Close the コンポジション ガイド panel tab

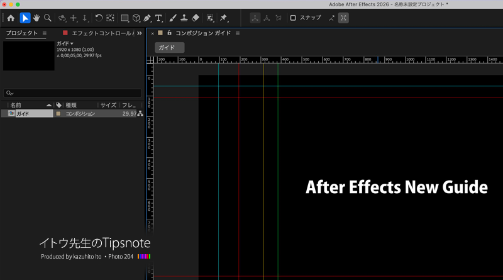coord(153,33)
